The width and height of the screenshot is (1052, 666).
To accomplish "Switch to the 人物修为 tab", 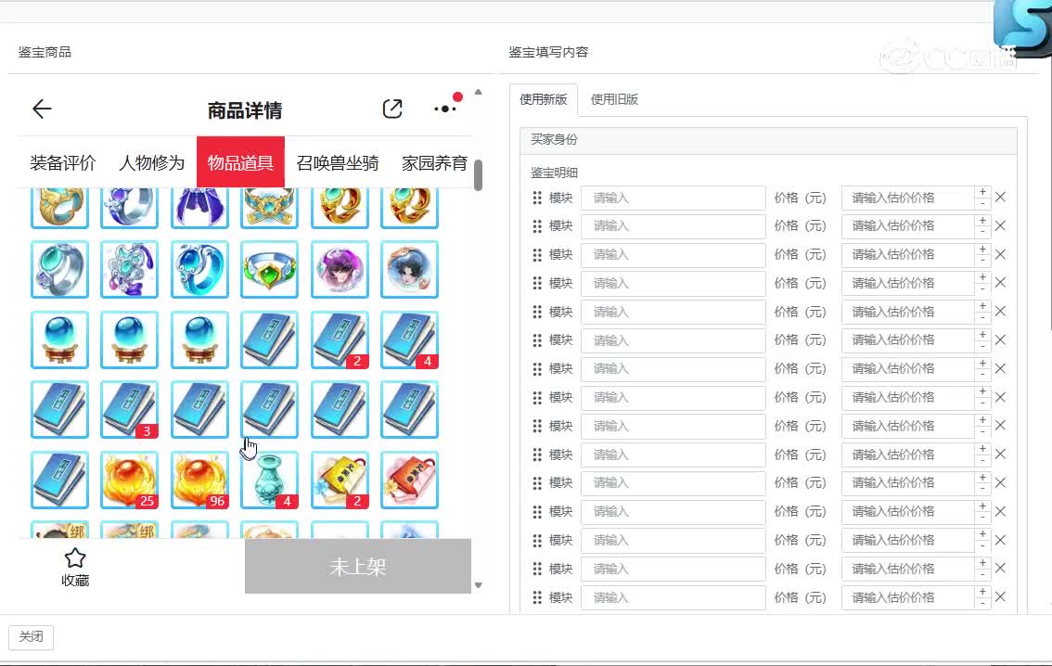I will [x=151, y=163].
